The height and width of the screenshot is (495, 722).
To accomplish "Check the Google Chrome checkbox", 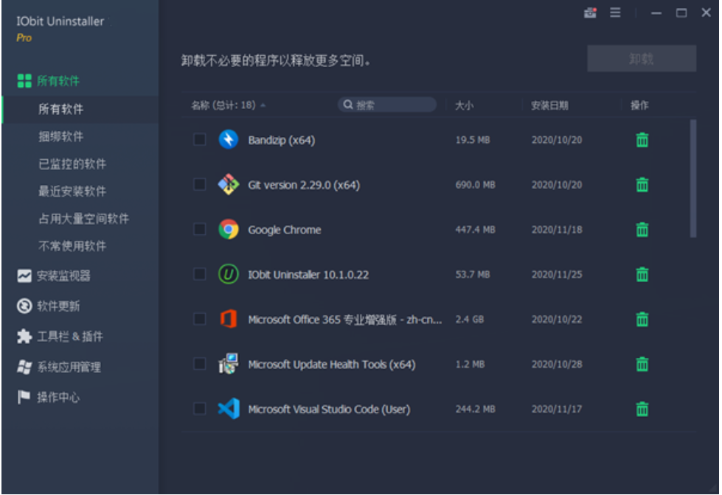I will point(199,229).
